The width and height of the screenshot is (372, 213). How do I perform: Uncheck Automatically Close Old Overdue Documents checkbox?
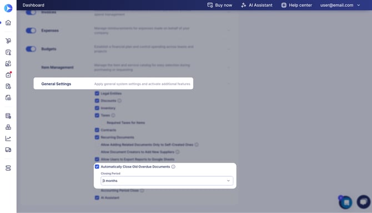(x=97, y=166)
